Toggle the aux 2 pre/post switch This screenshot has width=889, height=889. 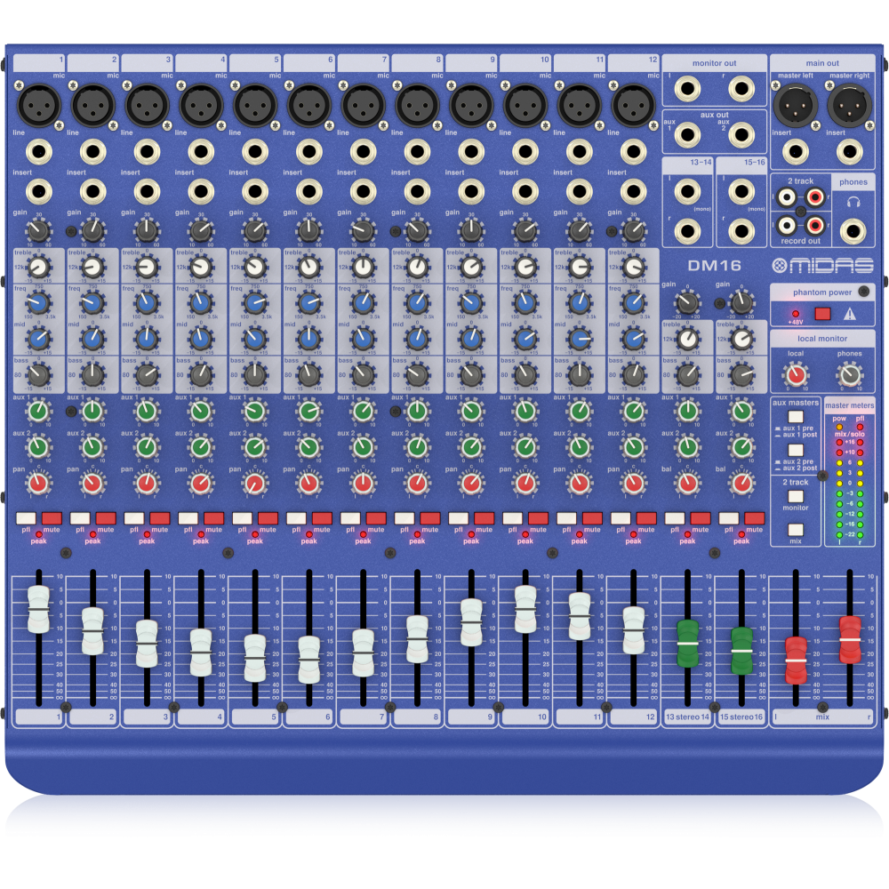pos(796,450)
